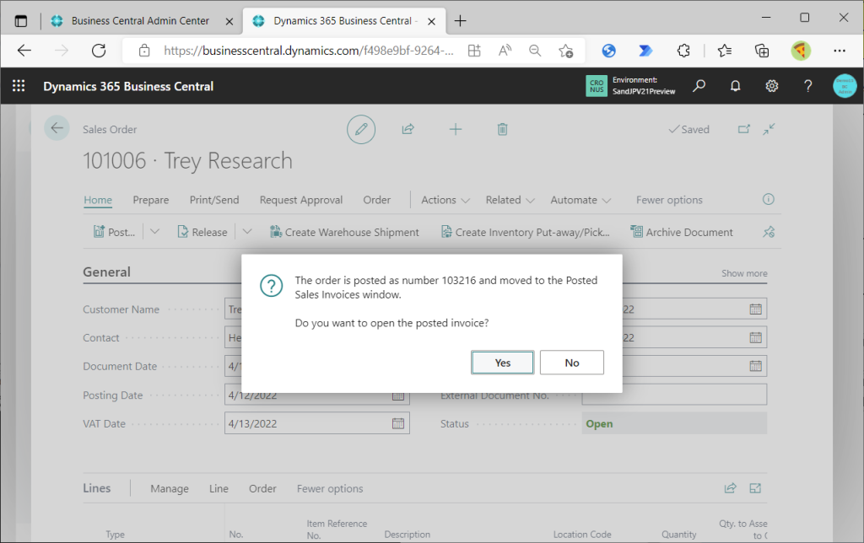Expand the Related menu
This screenshot has height=543, width=864.
click(x=510, y=200)
